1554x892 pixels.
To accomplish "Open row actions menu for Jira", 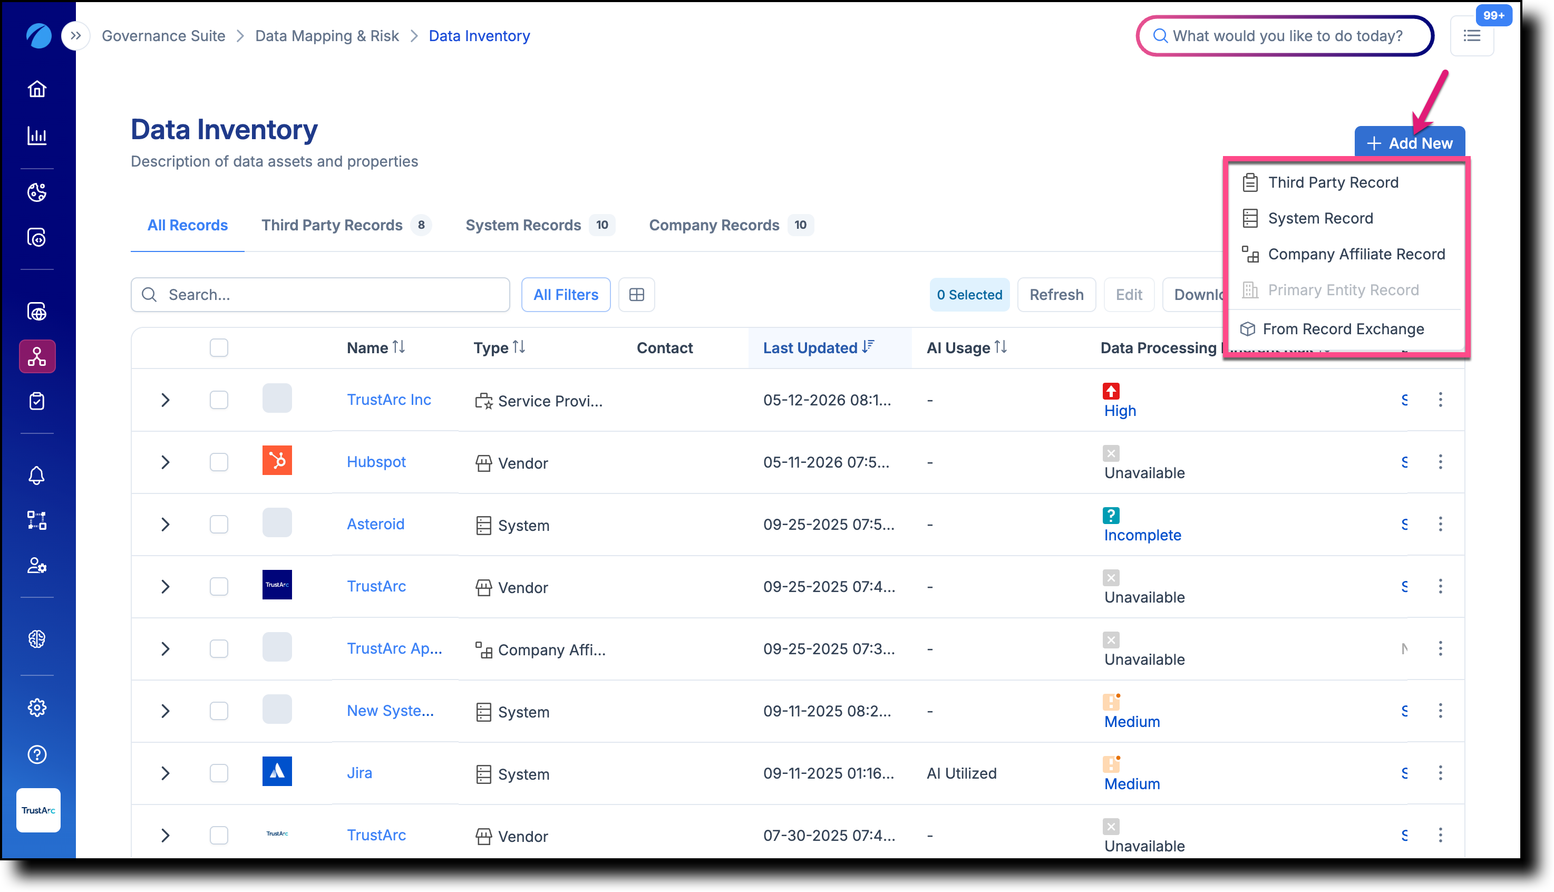I will pyautogui.click(x=1441, y=773).
